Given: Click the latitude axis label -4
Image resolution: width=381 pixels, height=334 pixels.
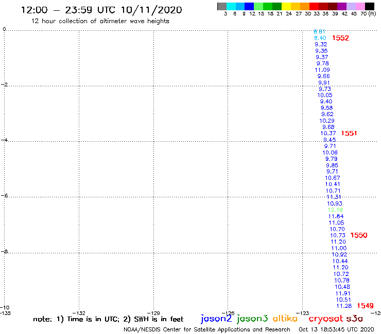Looking at the screenshot, I should (x=4, y=140).
